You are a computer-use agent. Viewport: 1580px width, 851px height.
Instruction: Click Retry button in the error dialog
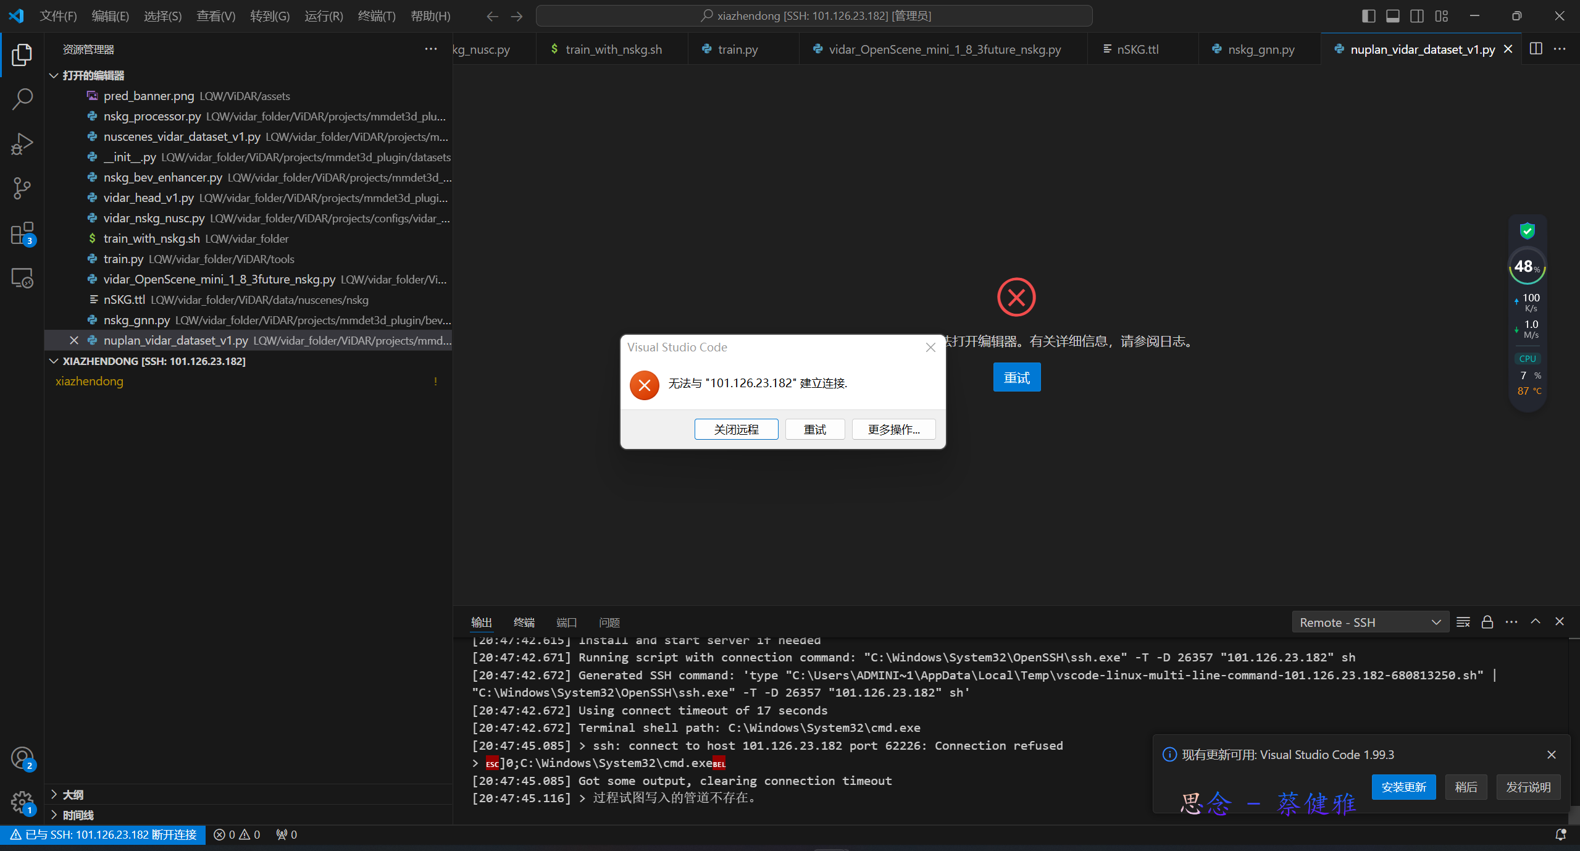pyautogui.click(x=814, y=429)
